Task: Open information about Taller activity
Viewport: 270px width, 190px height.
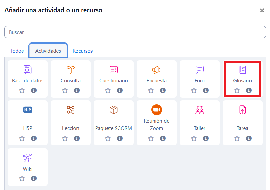Action: tap(206, 138)
